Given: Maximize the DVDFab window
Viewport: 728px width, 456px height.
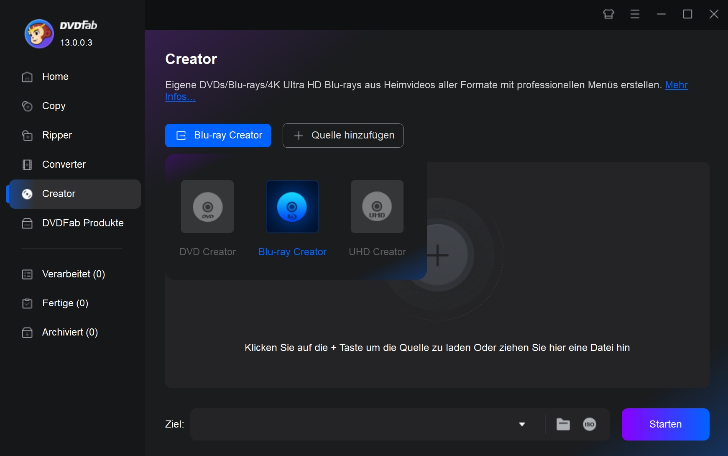Looking at the screenshot, I should pos(687,14).
